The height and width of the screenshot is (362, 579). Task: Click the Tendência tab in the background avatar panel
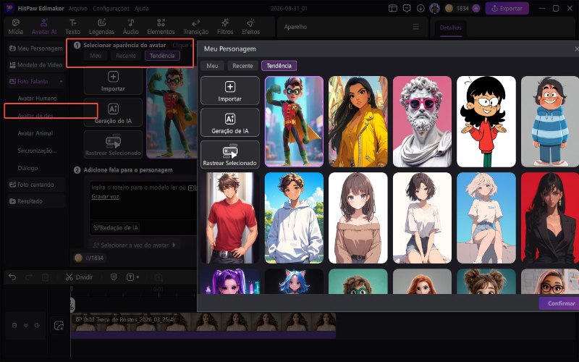(x=162, y=56)
